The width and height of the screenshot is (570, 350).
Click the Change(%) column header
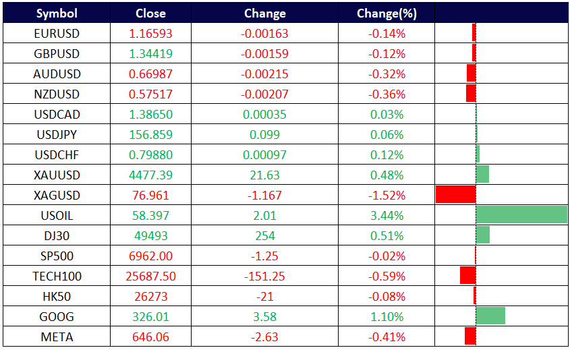[387, 13]
